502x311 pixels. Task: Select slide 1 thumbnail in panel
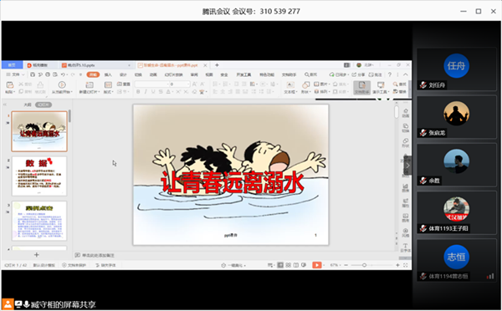[39, 131]
